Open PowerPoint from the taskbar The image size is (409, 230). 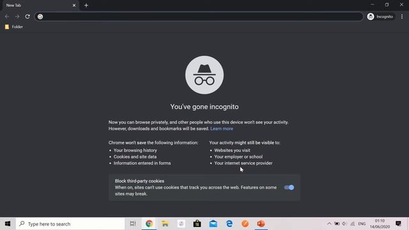[261, 224]
